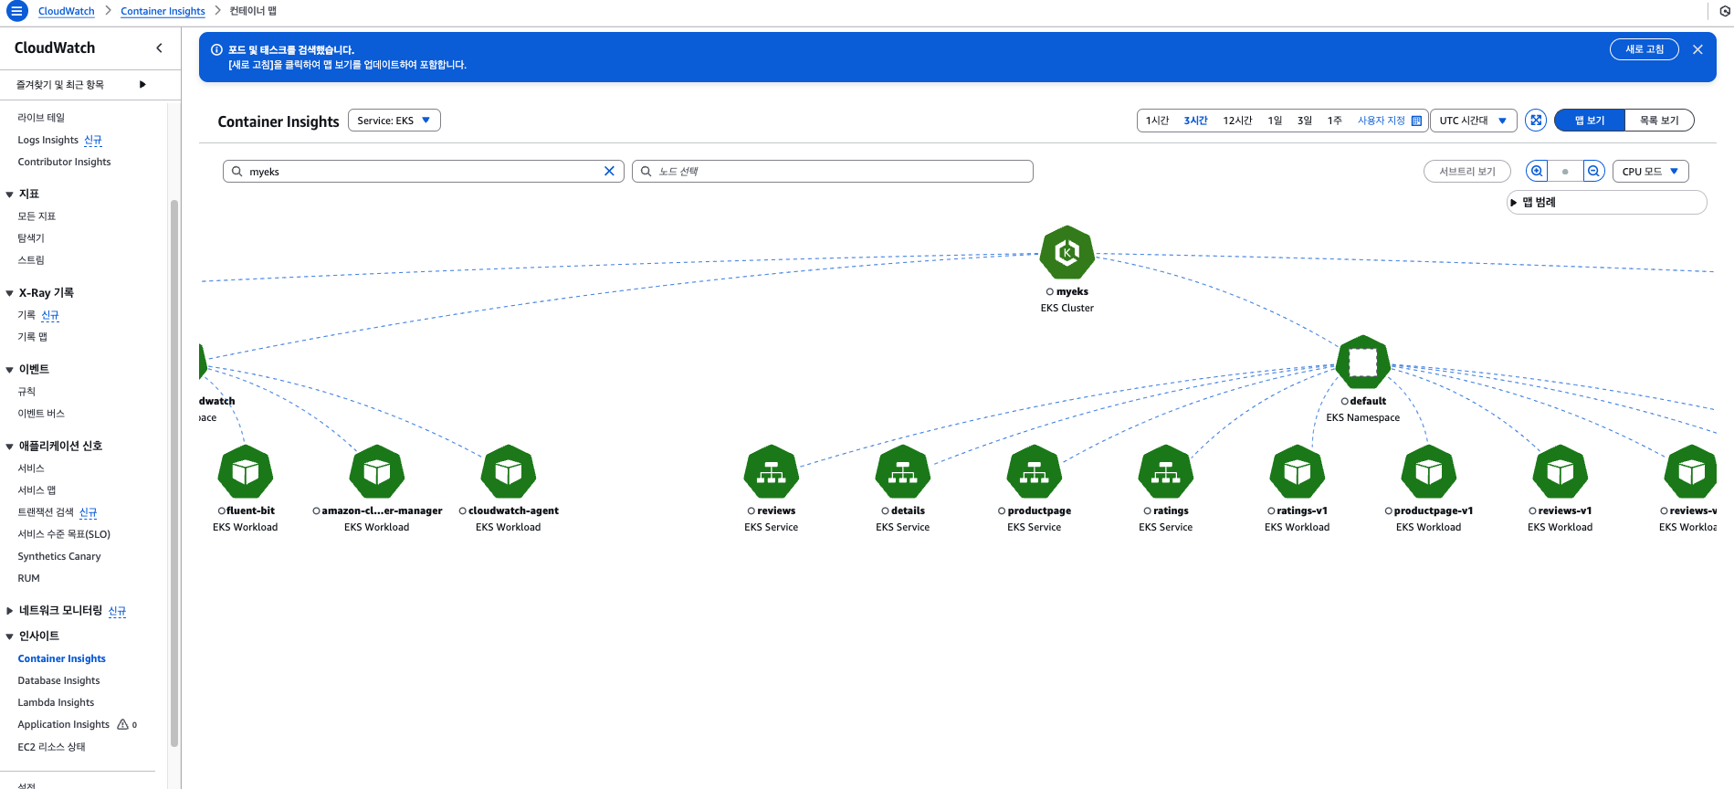Select the 3일 time range
Image resolution: width=1734 pixels, height=789 pixels.
click(x=1305, y=121)
